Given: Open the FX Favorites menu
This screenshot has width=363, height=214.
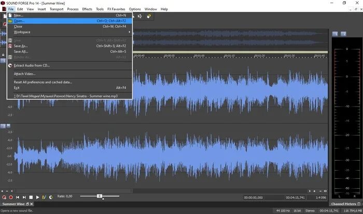Looking at the screenshot, I should coord(116,9).
